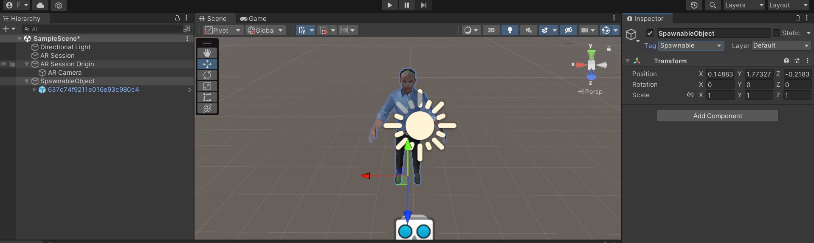Viewport: 814px width, 243px height.
Task: Switch to the Game tab
Action: pyautogui.click(x=253, y=19)
